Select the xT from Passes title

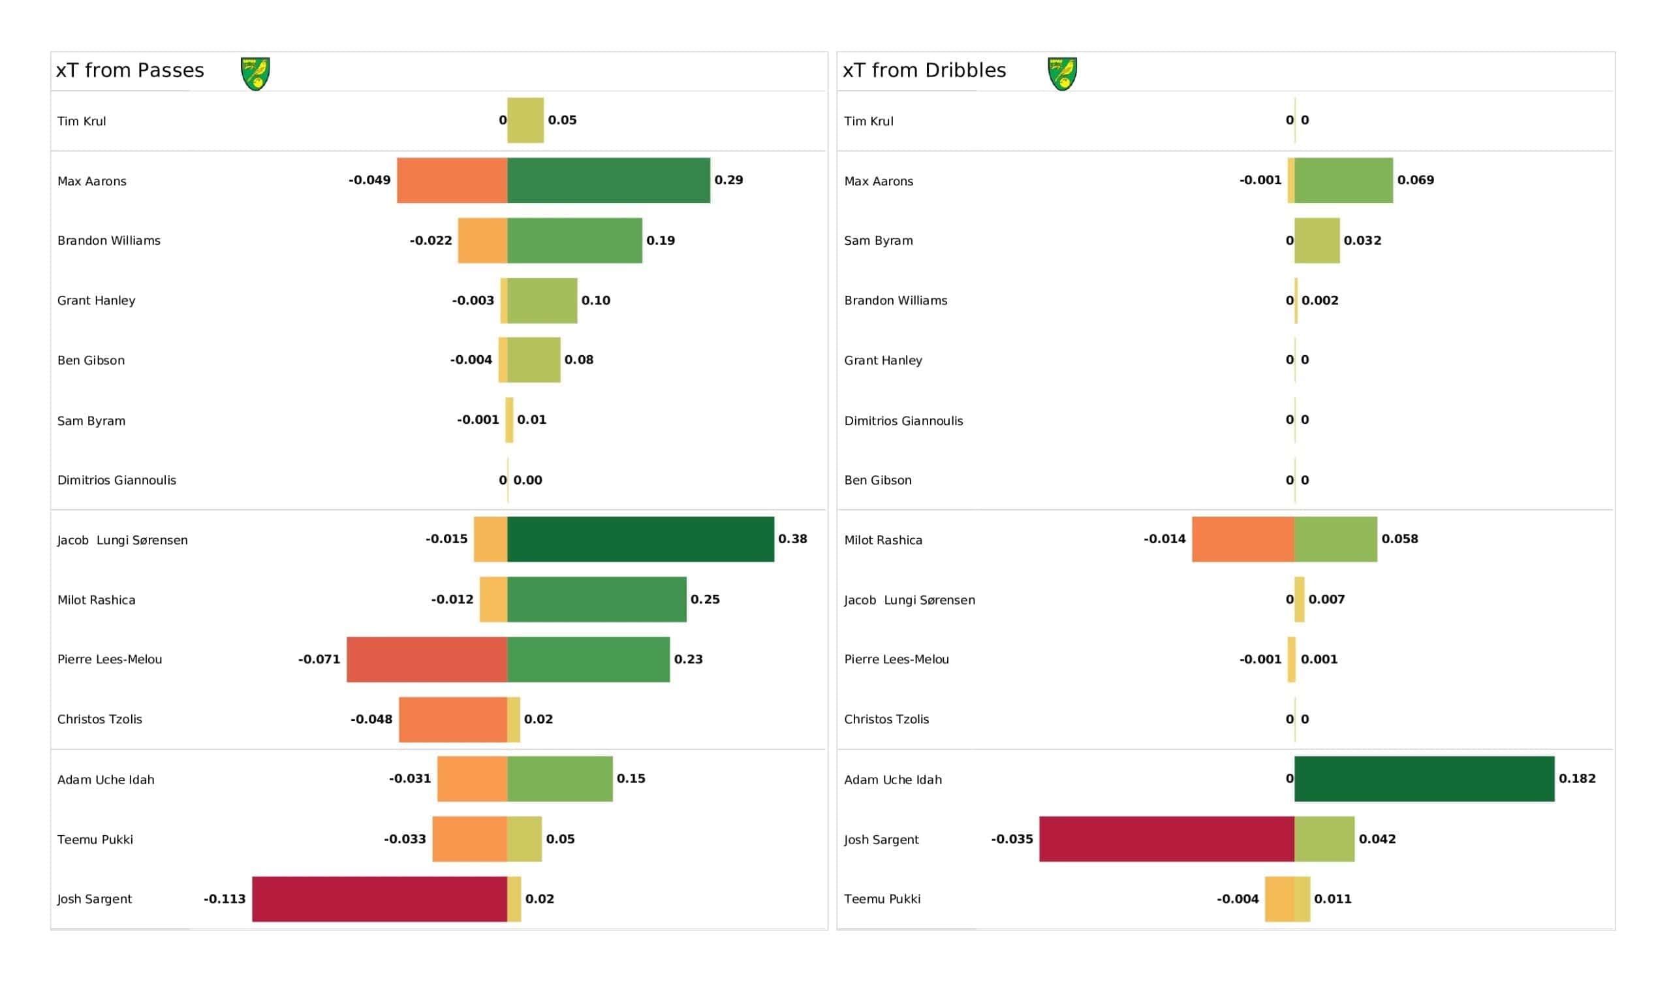(x=130, y=71)
